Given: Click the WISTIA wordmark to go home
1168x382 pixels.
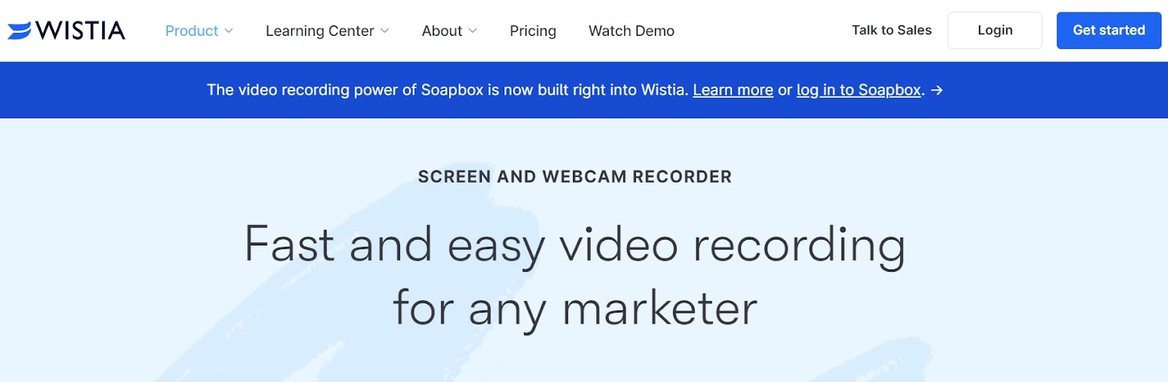Looking at the screenshot, I should [80, 31].
